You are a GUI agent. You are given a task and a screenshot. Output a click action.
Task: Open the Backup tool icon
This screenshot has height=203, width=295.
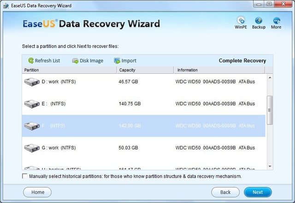[x=259, y=23]
